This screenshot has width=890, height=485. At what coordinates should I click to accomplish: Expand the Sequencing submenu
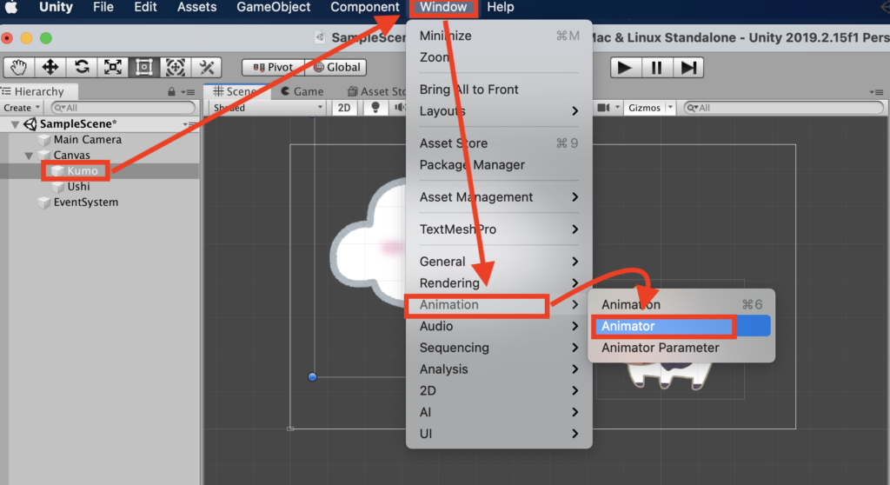[x=499, y=348]
